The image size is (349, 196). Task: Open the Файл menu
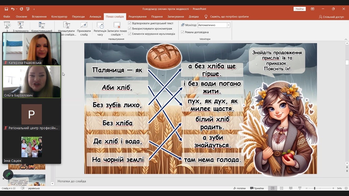tap(7, 17)
